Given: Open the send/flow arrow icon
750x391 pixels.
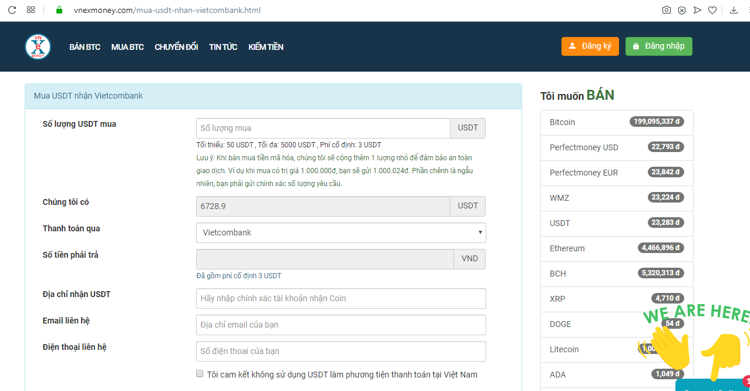Looking at the screenshot, I should tap(697, 10).
